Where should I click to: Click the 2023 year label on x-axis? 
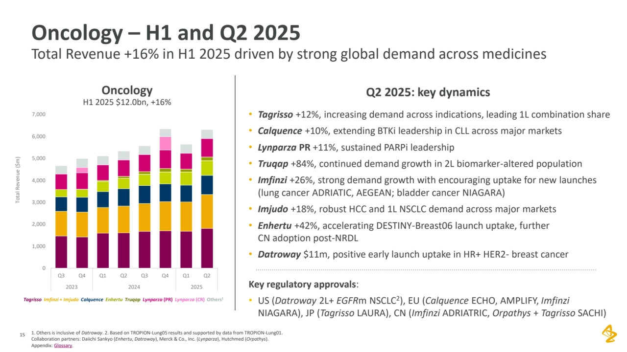pyautogui.click(x=72, y=287)
